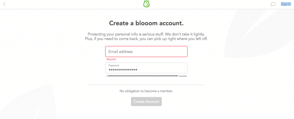Click the password strength meter bar
This screenshot has height=119, width=294.
(x=143, y=76)
